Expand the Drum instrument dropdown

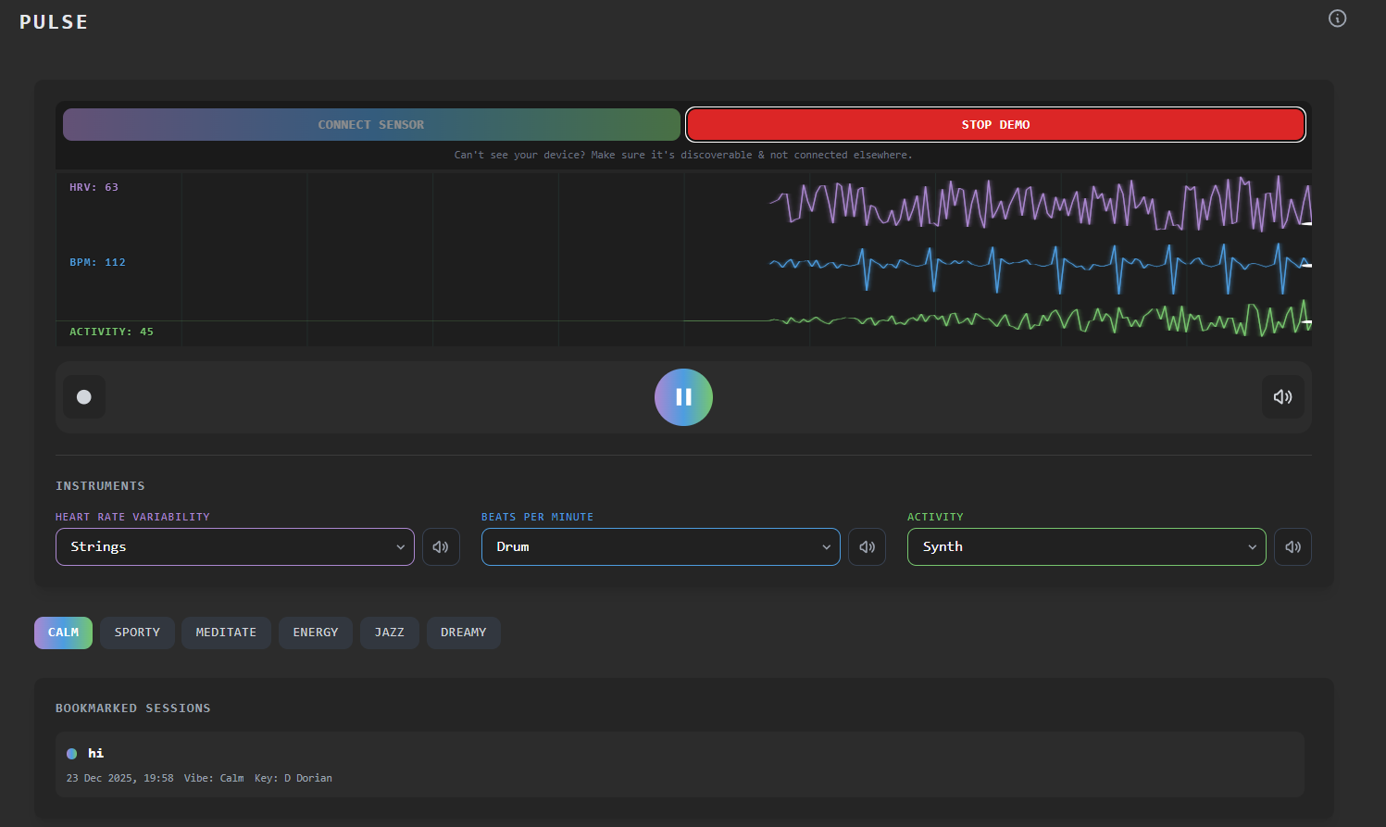tap(660, 547)
